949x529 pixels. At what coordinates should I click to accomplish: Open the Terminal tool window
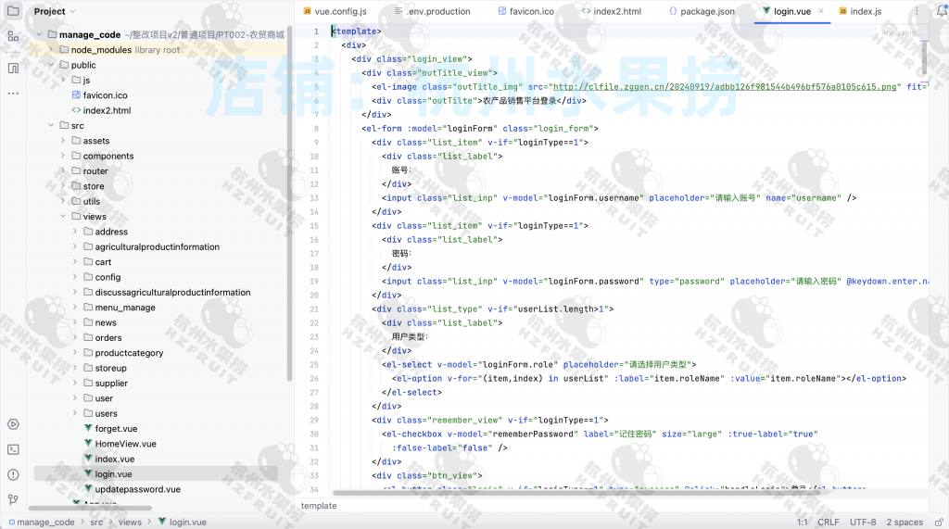click(x=13, y=449)
